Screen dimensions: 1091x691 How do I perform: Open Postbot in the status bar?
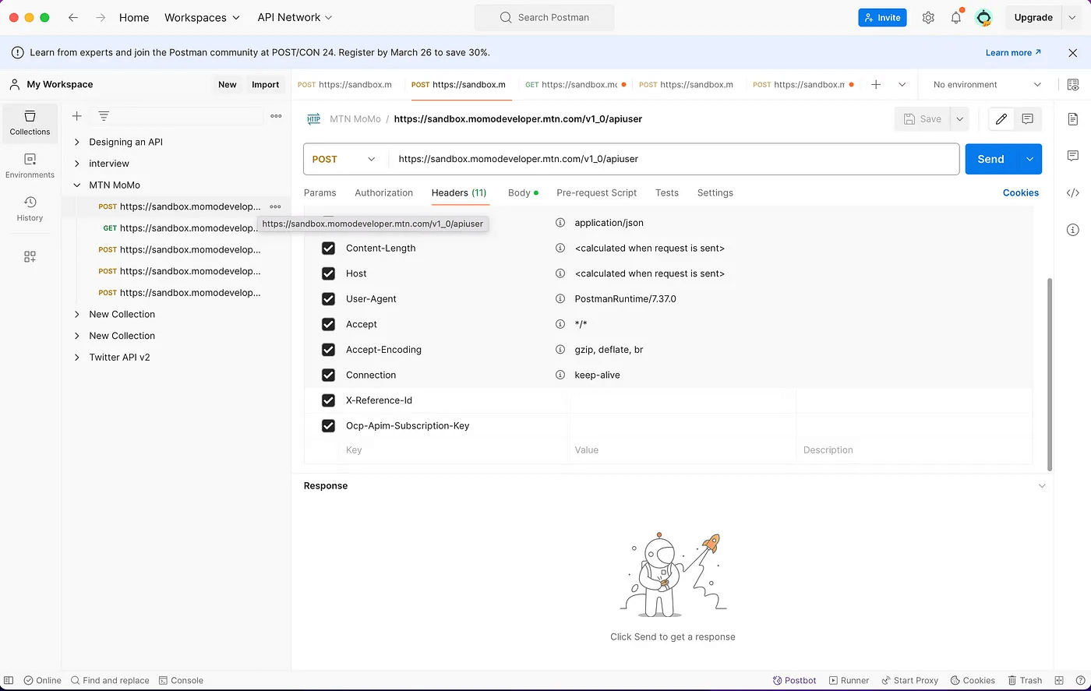(x=794, y=680)
